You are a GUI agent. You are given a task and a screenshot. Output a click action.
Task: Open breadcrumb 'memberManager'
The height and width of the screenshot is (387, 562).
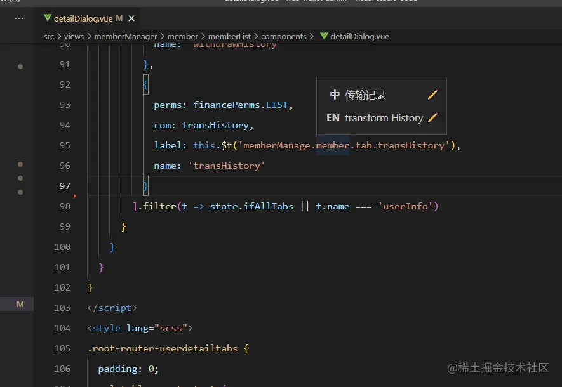[126, 37]
